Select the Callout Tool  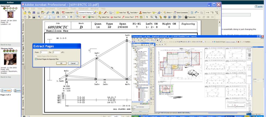click(104, 17)
